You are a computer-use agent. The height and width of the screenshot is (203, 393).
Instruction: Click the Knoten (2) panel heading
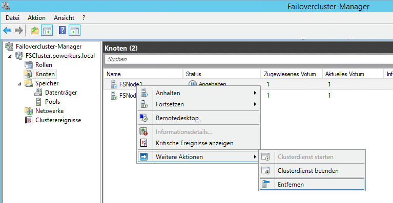(x=121, y=48)
